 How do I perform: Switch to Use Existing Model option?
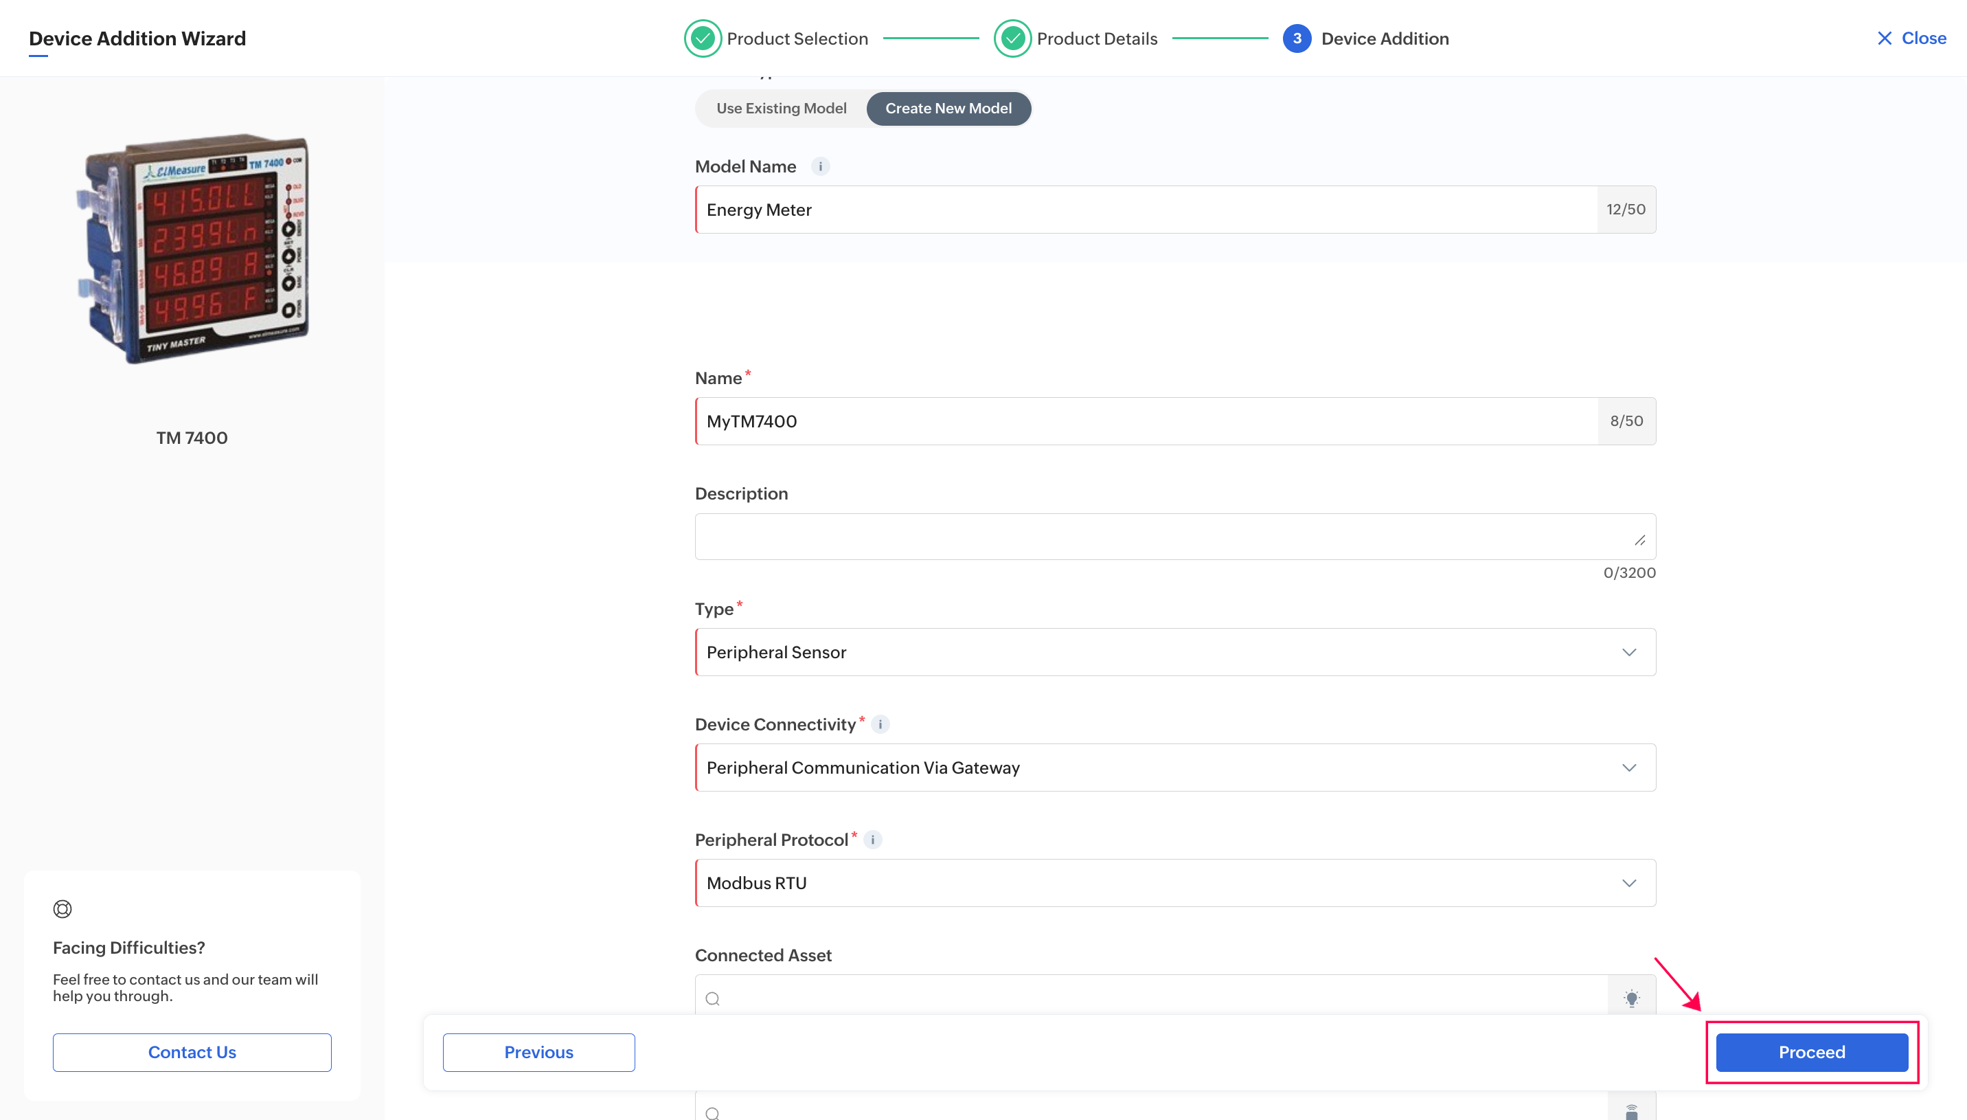click(x=781, y=109)
